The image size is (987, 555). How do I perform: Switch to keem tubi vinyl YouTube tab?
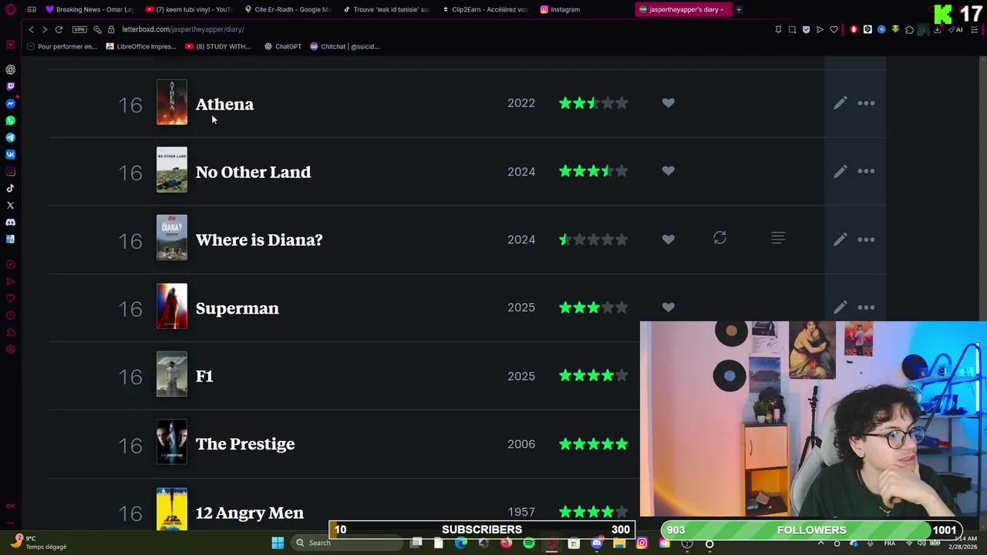pos(188,9)
